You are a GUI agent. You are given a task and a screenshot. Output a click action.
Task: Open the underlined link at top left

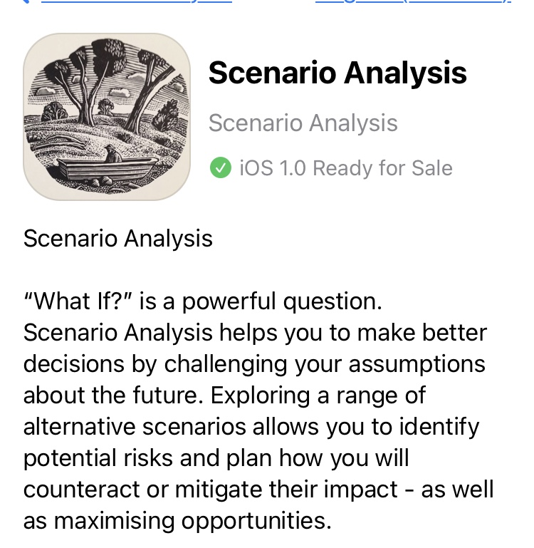tap(135, 1)
